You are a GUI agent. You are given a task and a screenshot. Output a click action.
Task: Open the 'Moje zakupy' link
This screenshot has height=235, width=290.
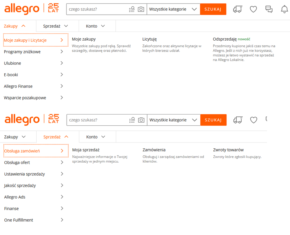(x=84, y=39)
